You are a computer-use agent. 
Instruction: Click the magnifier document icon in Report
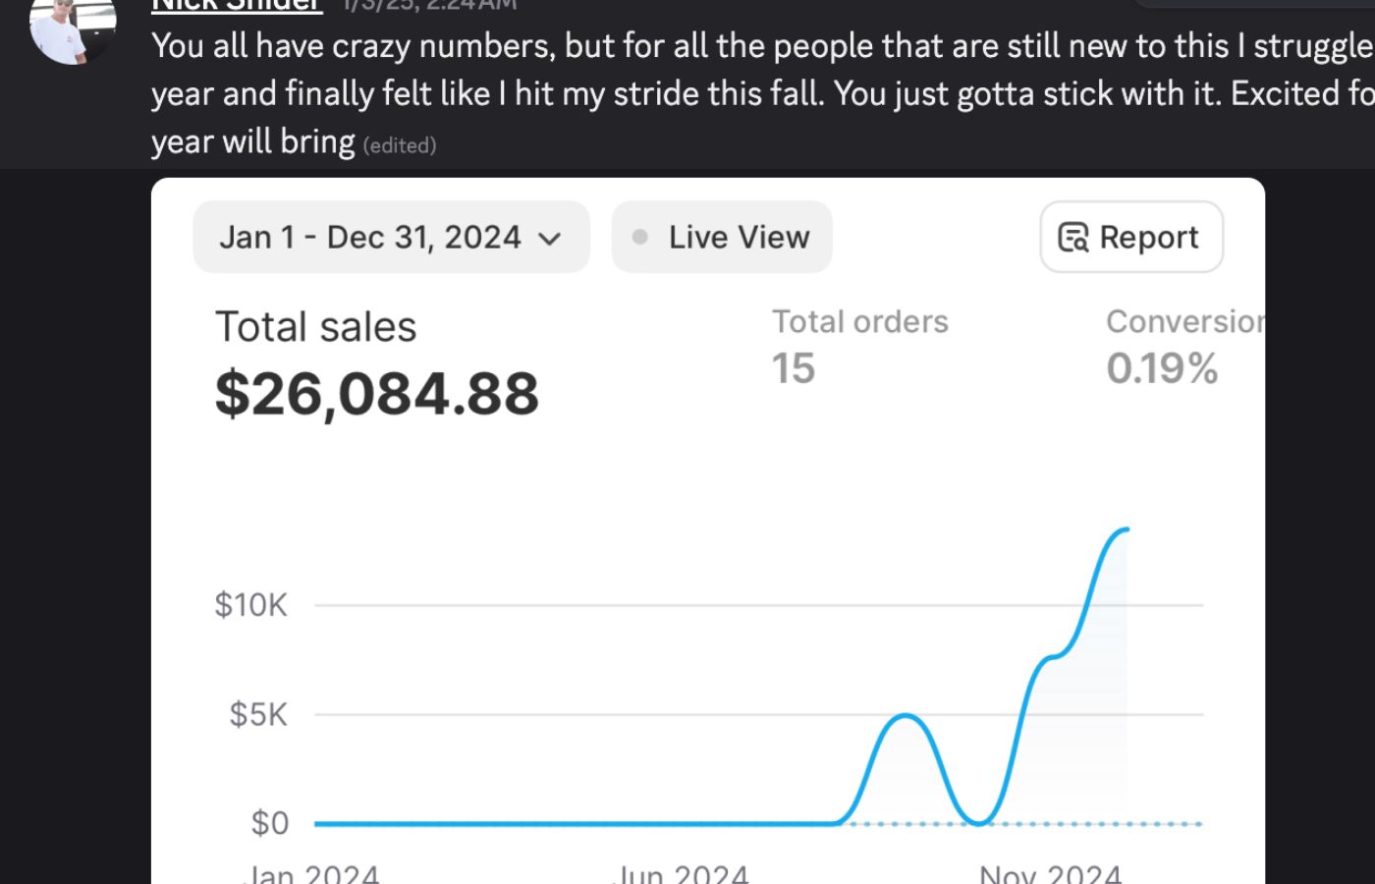tap(1072, 238)
